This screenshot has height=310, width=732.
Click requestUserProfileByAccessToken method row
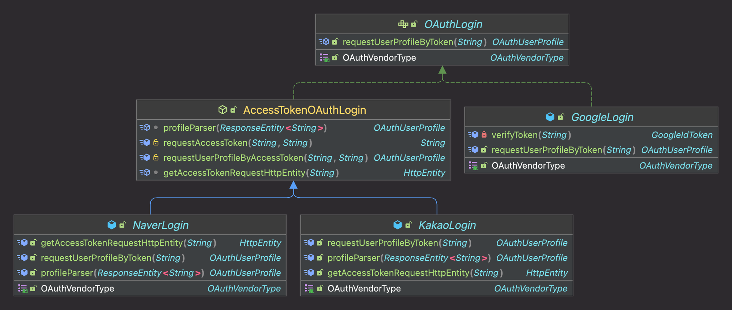(x=294, y=158)
